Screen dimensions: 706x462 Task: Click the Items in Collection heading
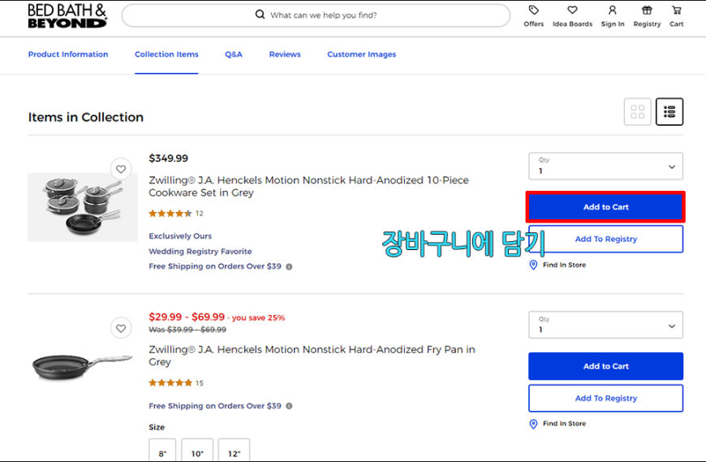tap(85, 117)
